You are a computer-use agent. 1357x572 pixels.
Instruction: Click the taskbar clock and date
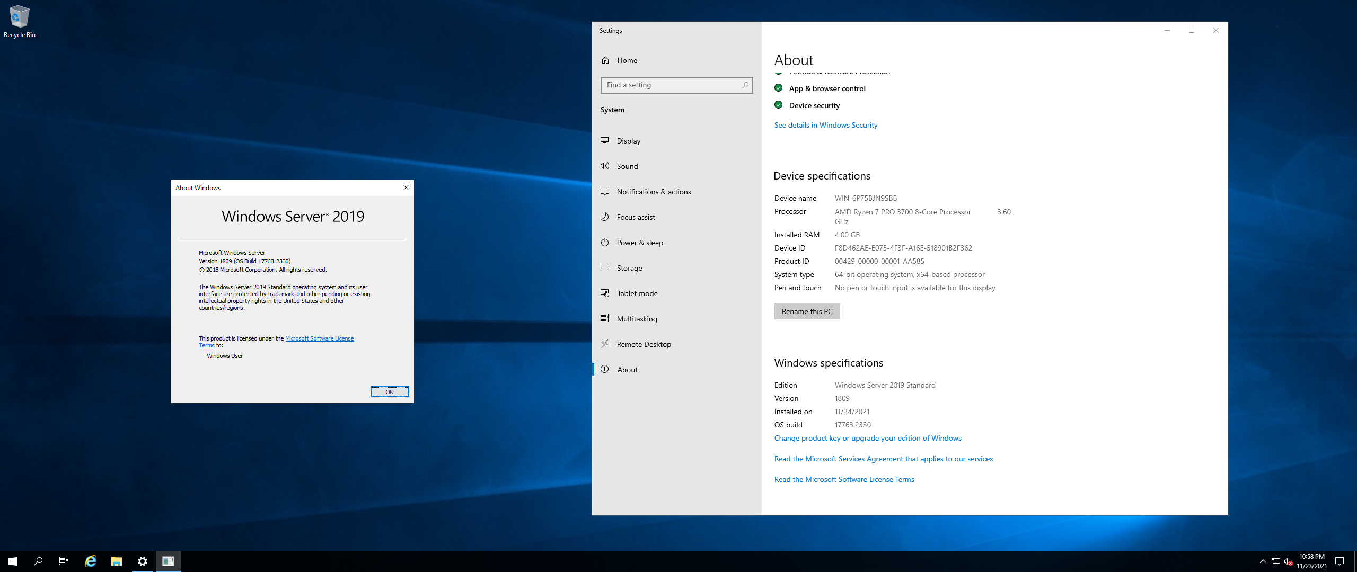1311,561
